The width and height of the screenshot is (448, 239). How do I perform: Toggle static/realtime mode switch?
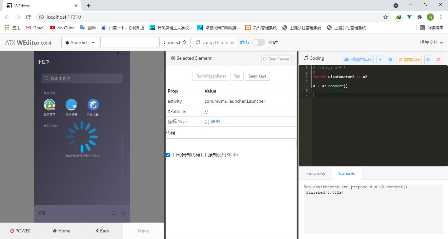click(258, 42)
